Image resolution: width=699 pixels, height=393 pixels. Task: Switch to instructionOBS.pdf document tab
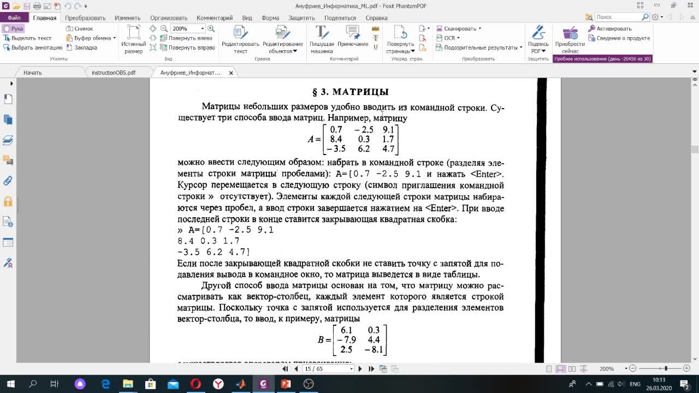114,73
